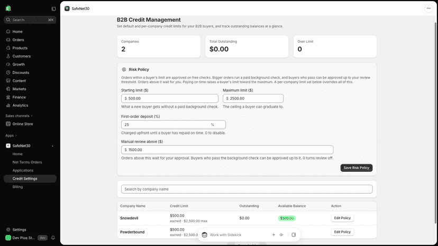Viewport: 438px width, 246px height.
Task: Click the dev badge next to store name
Action: [x=42, y=238]
